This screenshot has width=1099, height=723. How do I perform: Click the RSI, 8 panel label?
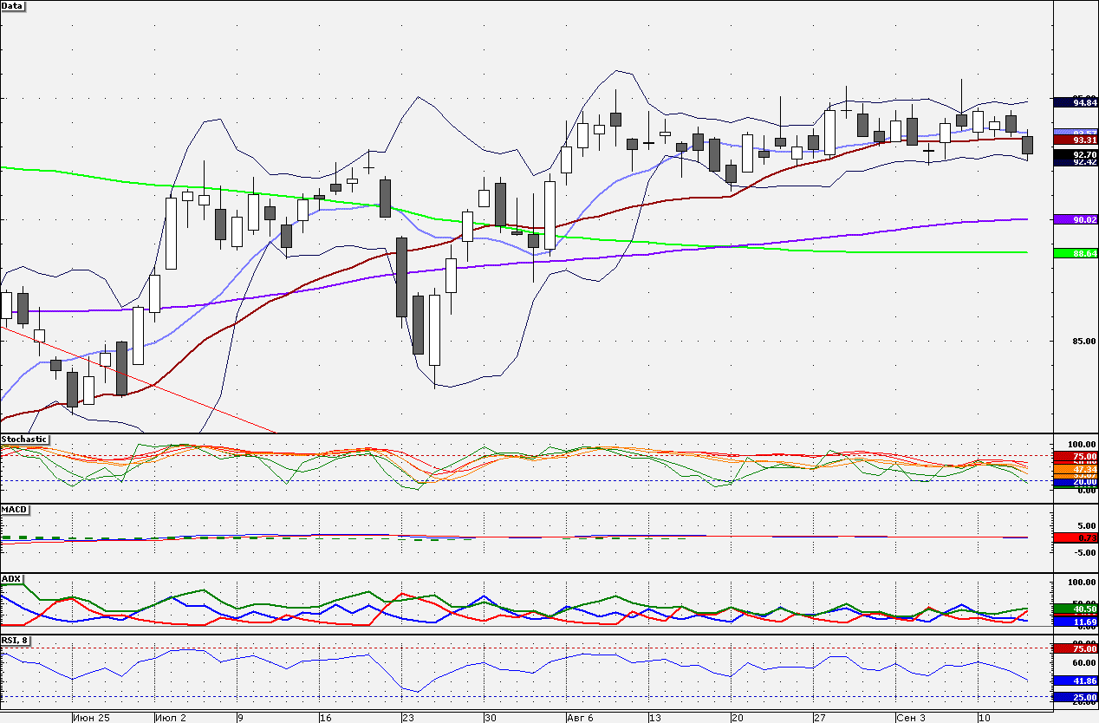[x=16, y=640]
